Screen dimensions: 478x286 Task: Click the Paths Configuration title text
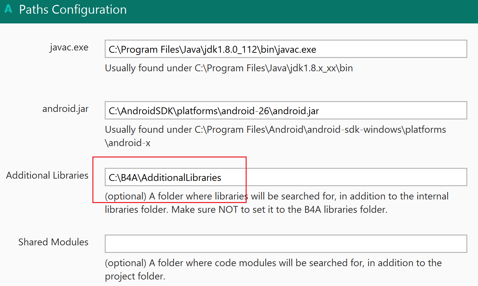73,10
